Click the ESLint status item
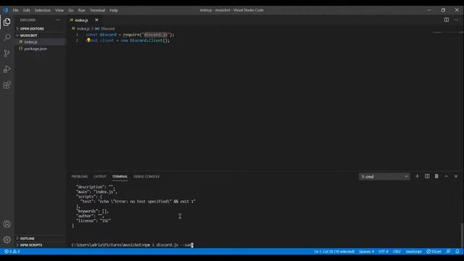Screen dimensions: 464x261 point(434,252)
